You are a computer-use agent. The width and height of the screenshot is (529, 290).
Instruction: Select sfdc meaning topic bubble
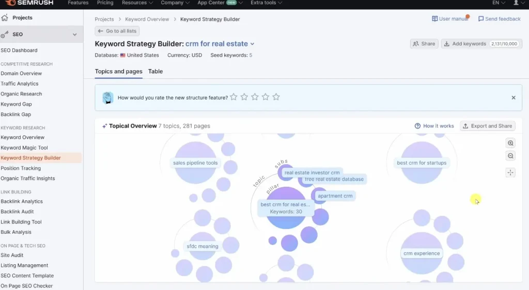(203, 246)
